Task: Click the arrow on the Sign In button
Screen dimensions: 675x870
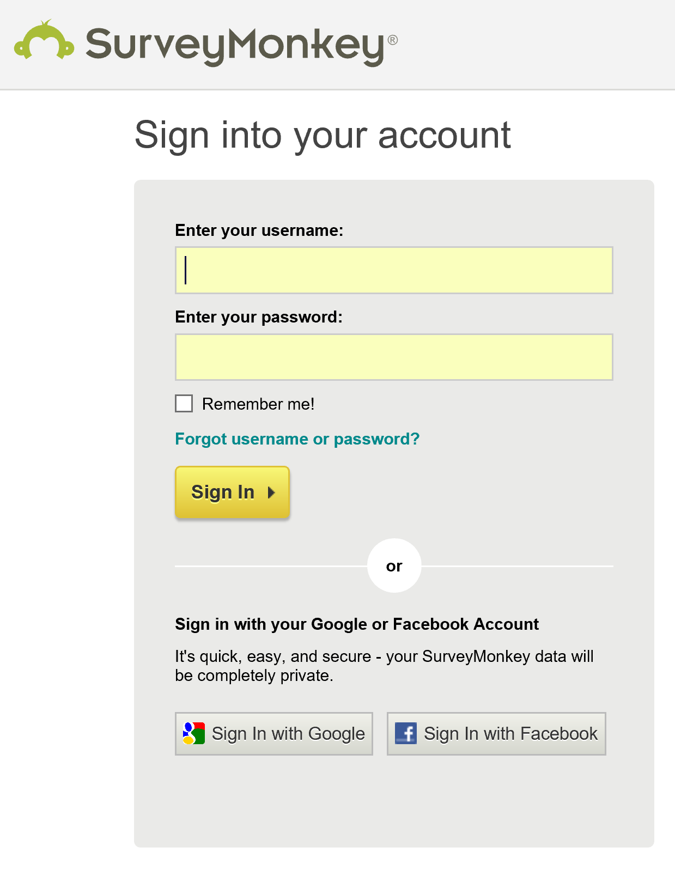Action: pos(271,492)
